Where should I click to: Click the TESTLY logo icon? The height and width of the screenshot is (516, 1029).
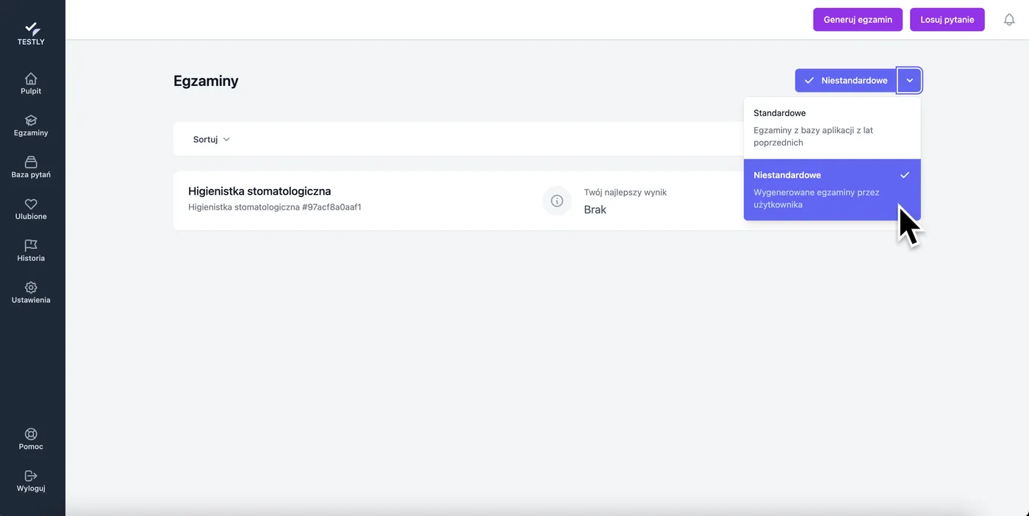(32, 29)
